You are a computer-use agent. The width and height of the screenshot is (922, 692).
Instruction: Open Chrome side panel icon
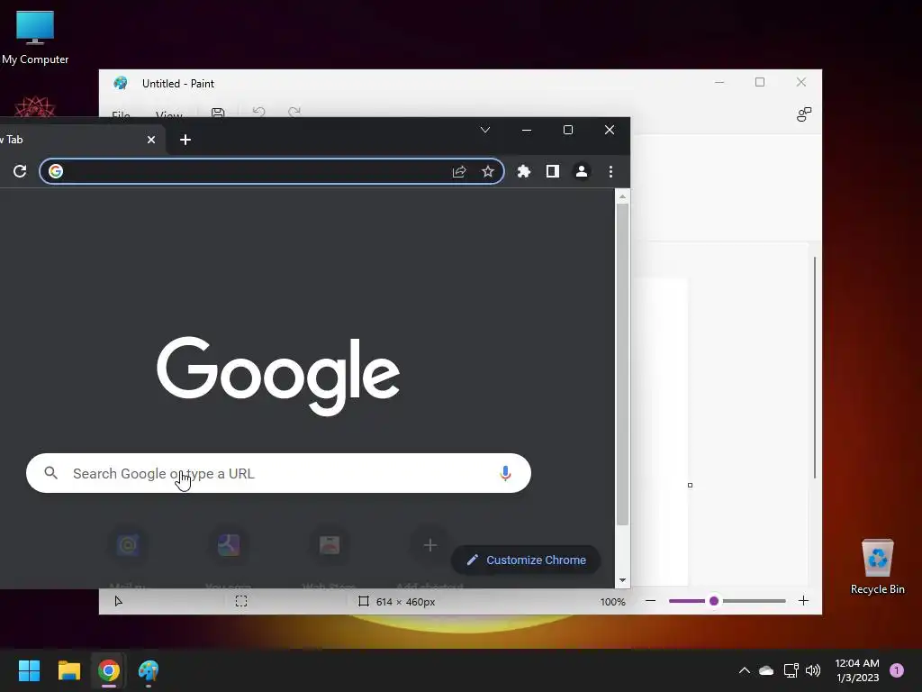553,171
